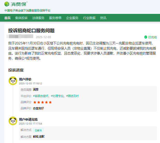Click the #跟进及时 tag
This screenshot has height=143, width=160.
click(72, 96)
